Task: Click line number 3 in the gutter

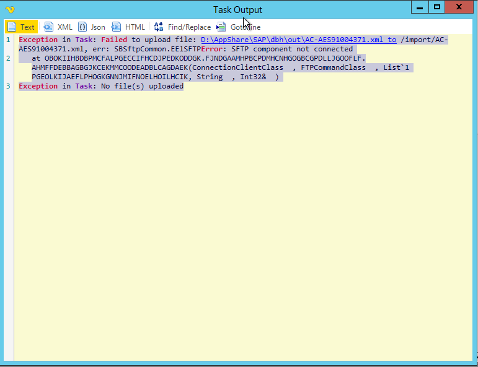Action: tap(8, 86)
